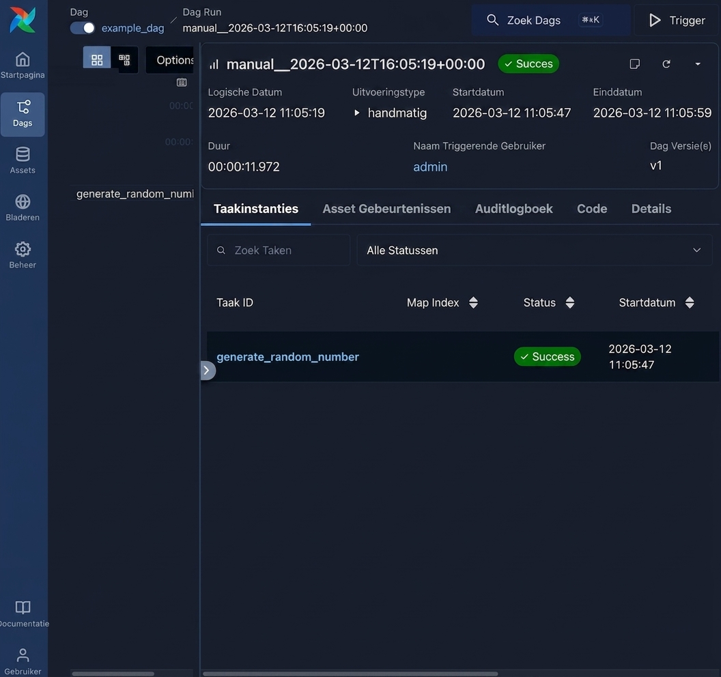721x677 pixels.
Task: Open the Gebruiker user menu
Action: pos(23,662)
